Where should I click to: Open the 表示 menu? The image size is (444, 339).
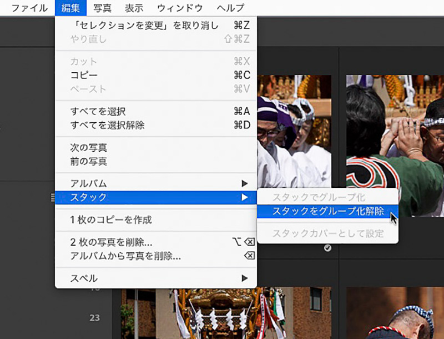tap(133, 8)
